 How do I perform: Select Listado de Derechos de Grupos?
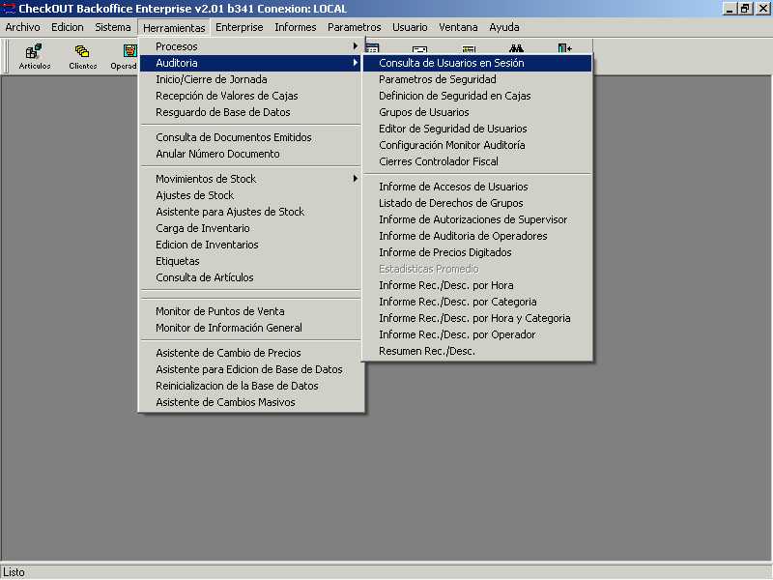point(477,203)
